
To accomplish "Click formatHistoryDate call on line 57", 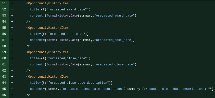I will (x=62, y=40).
